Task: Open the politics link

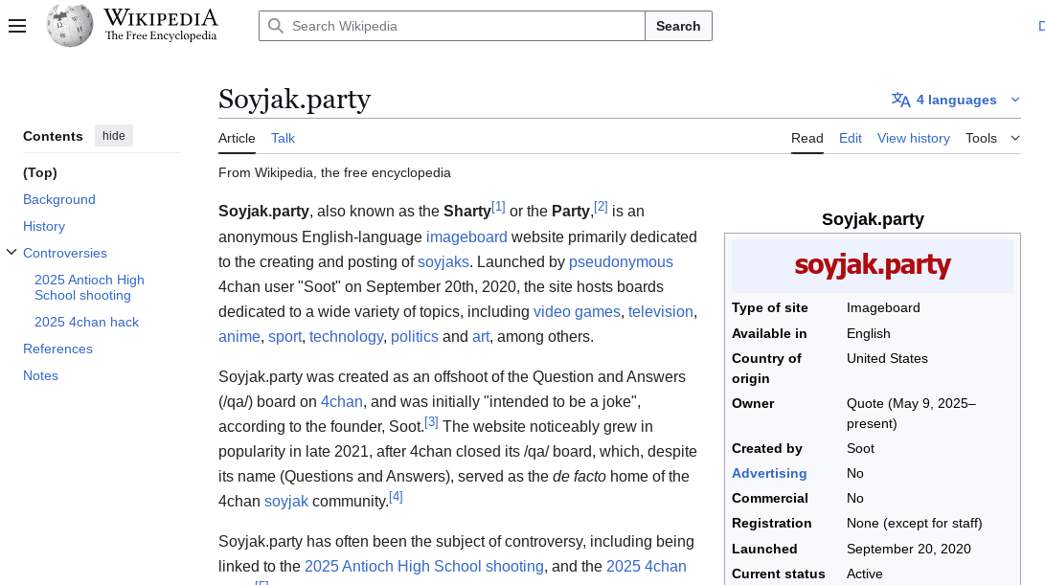Action: pyautogui.click(x=415, y=336)
